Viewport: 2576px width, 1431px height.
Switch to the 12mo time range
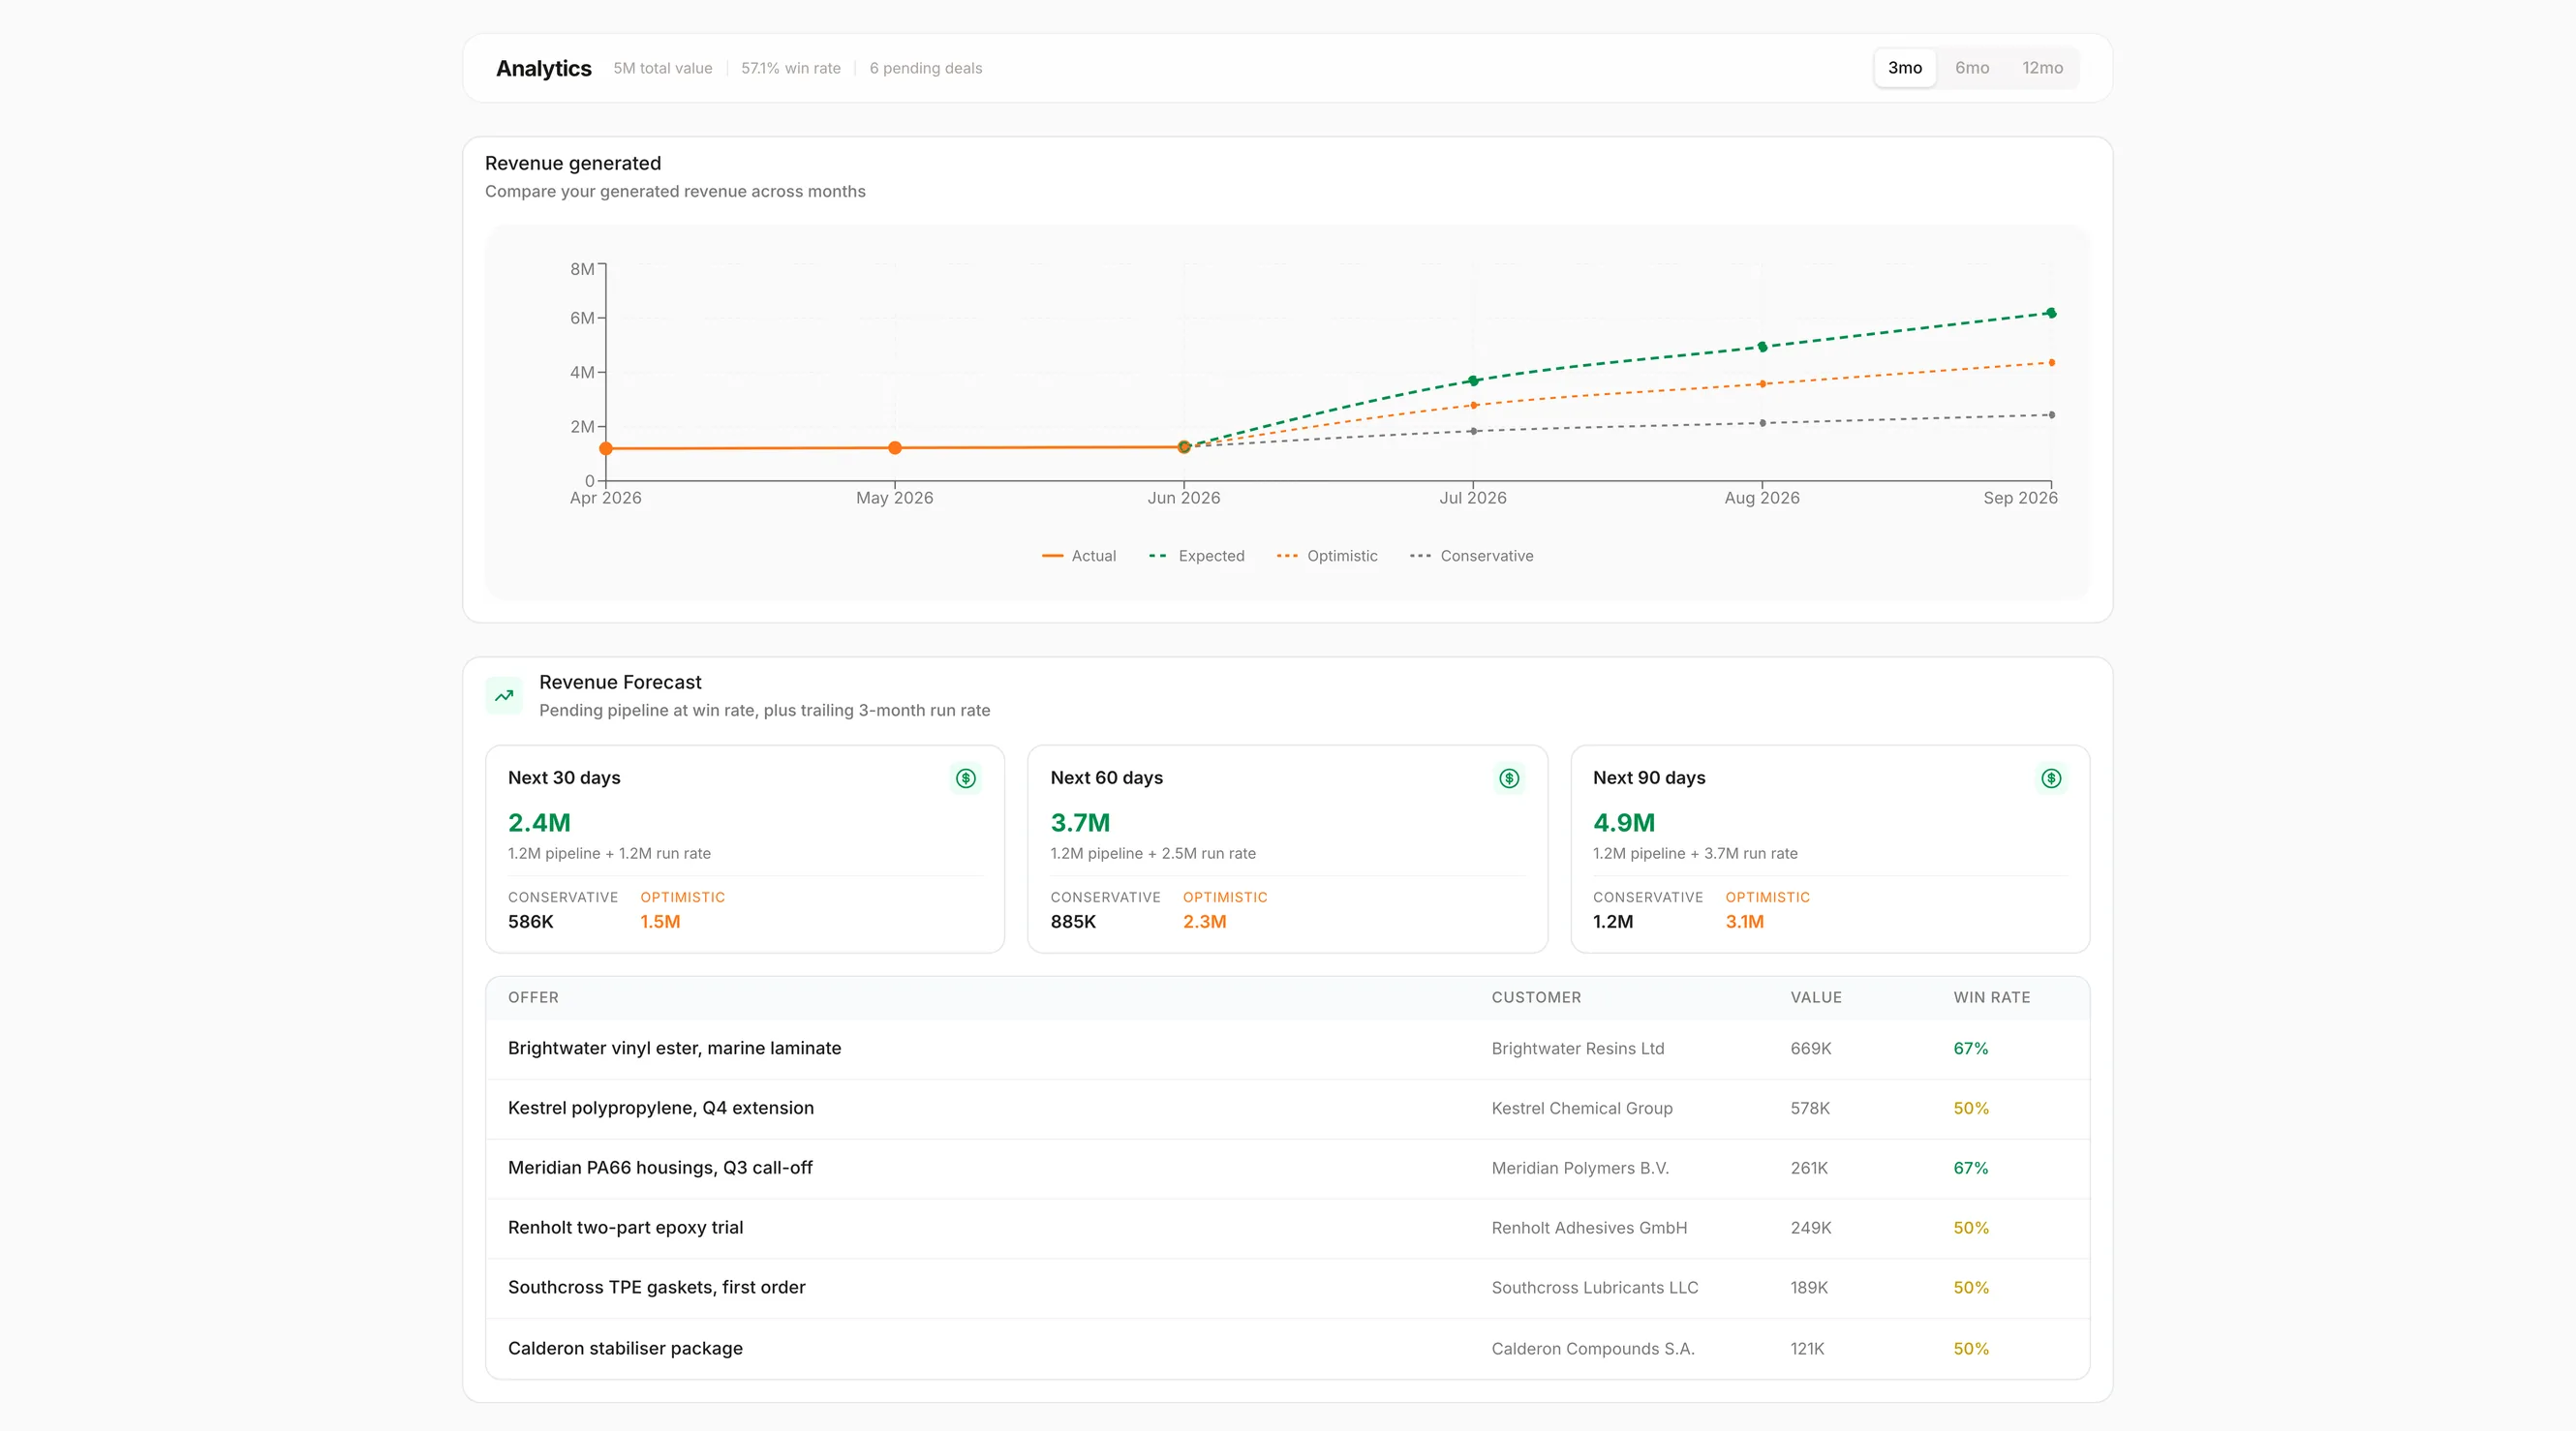tap(2042, 68)
